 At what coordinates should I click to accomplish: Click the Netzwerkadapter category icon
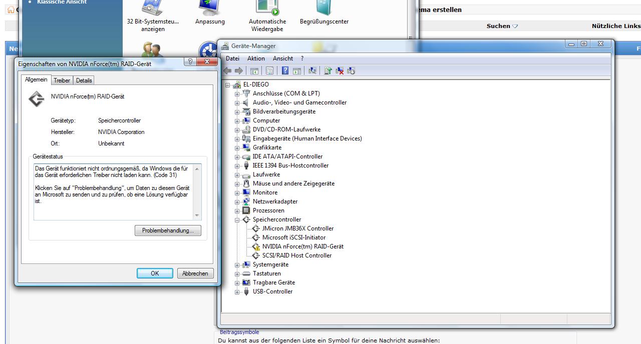pos(246,201)
